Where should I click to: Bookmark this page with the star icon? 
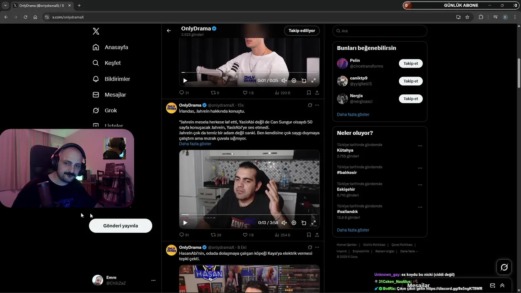coord(467,17)
